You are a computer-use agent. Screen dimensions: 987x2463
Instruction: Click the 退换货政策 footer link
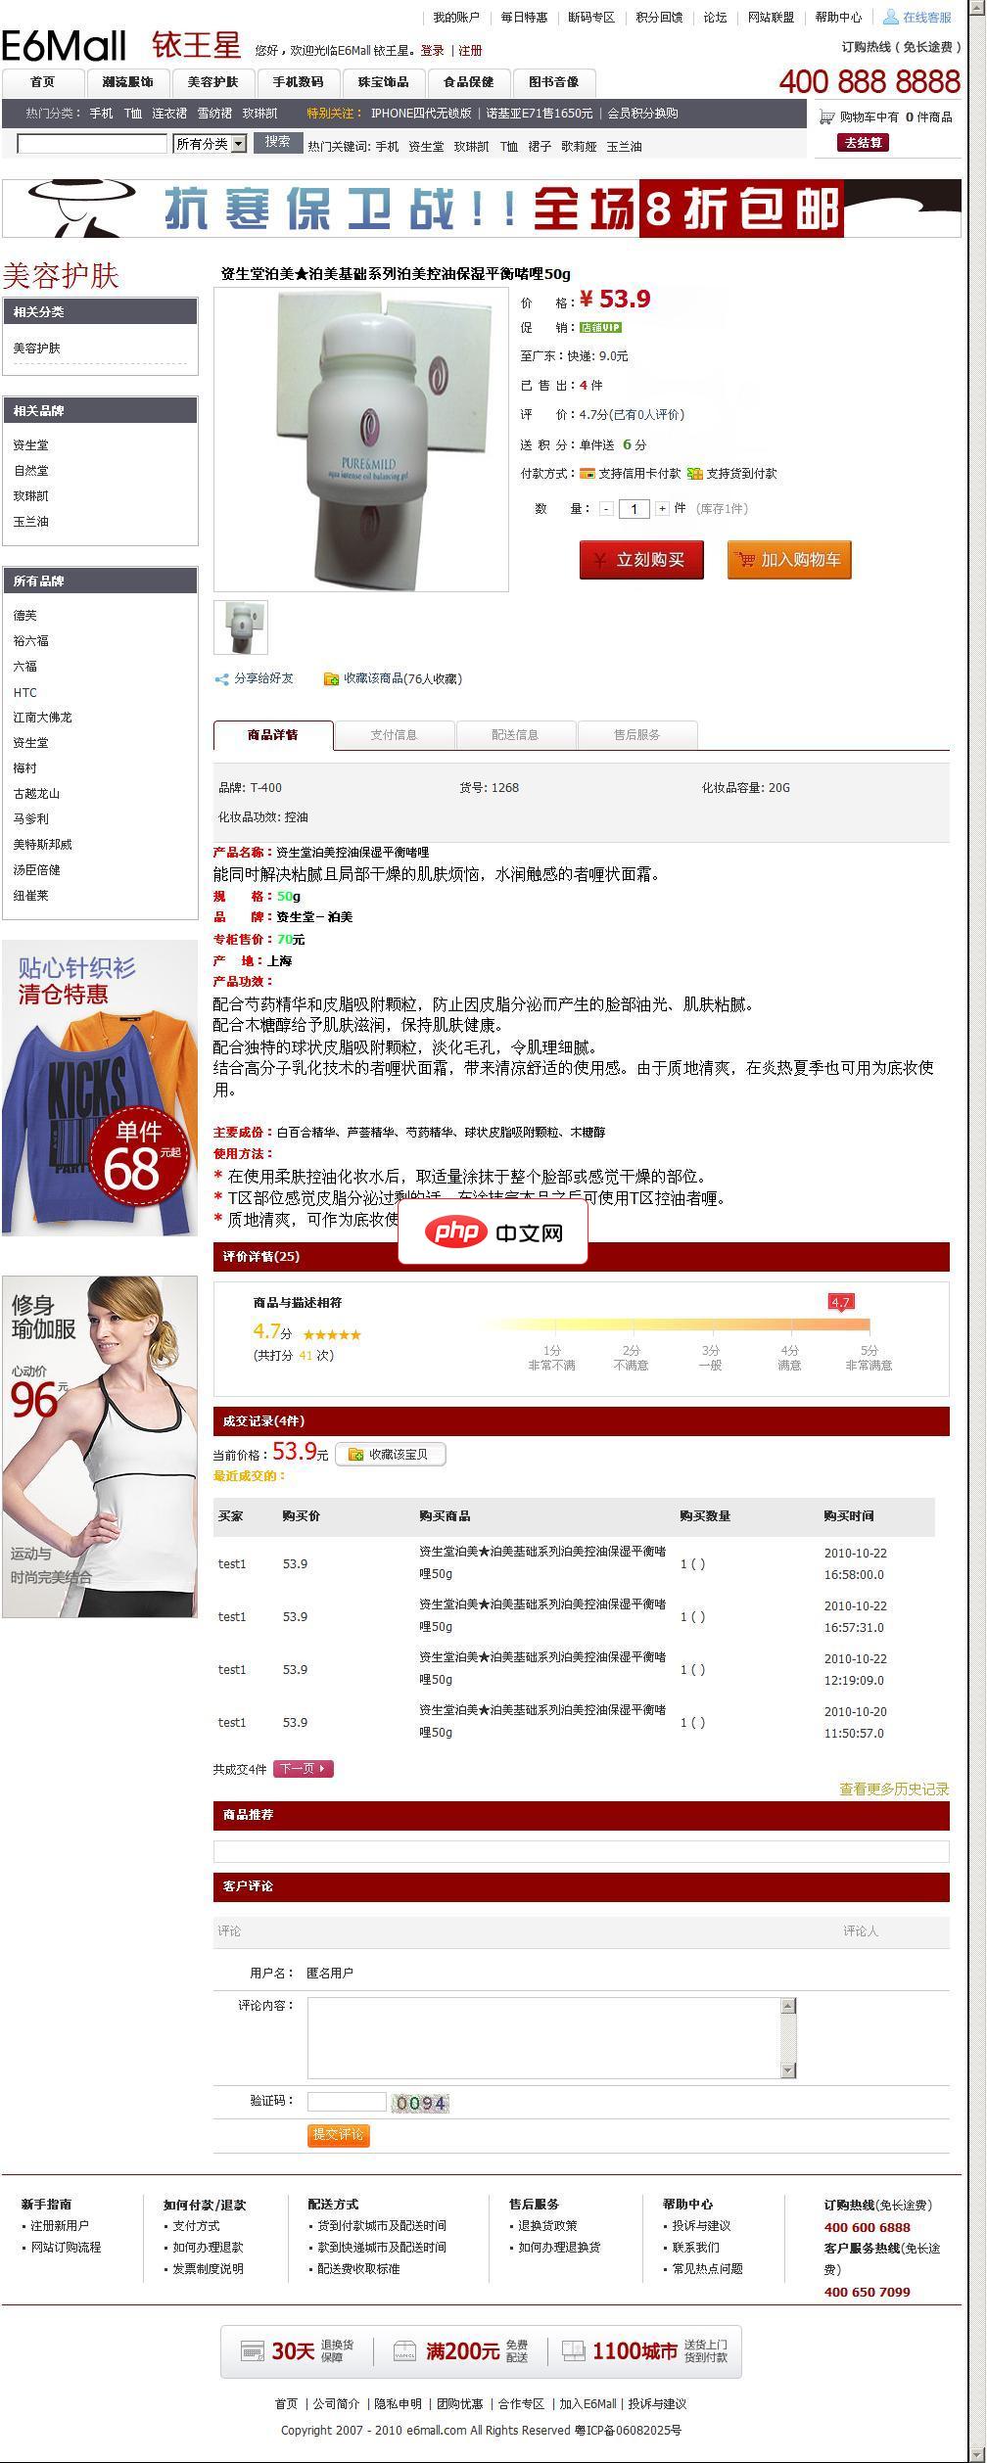pos(547,2225)
